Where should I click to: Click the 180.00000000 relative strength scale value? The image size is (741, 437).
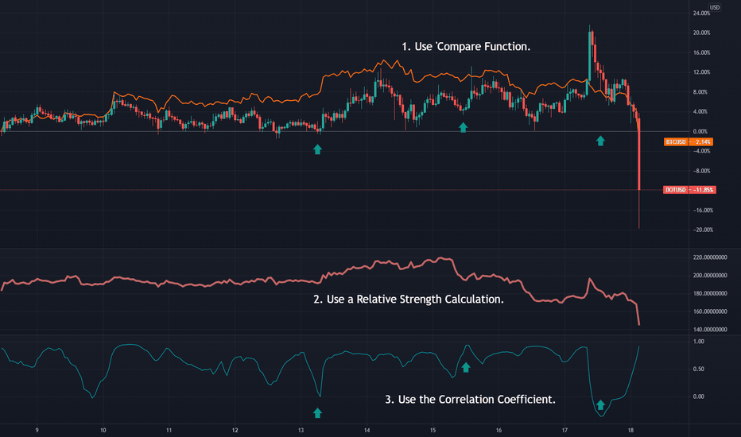[710, 293]
